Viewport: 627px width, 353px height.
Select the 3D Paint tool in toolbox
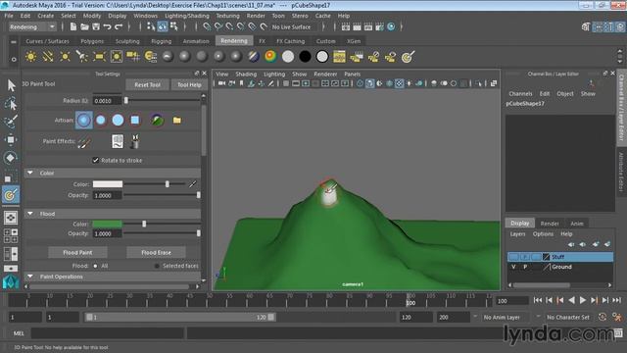pos(11,195)
